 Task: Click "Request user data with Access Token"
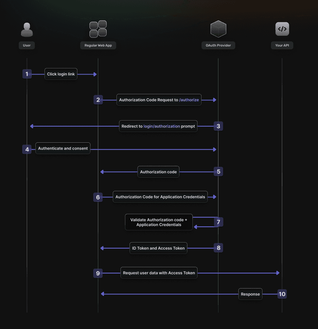tap(159, 273)
